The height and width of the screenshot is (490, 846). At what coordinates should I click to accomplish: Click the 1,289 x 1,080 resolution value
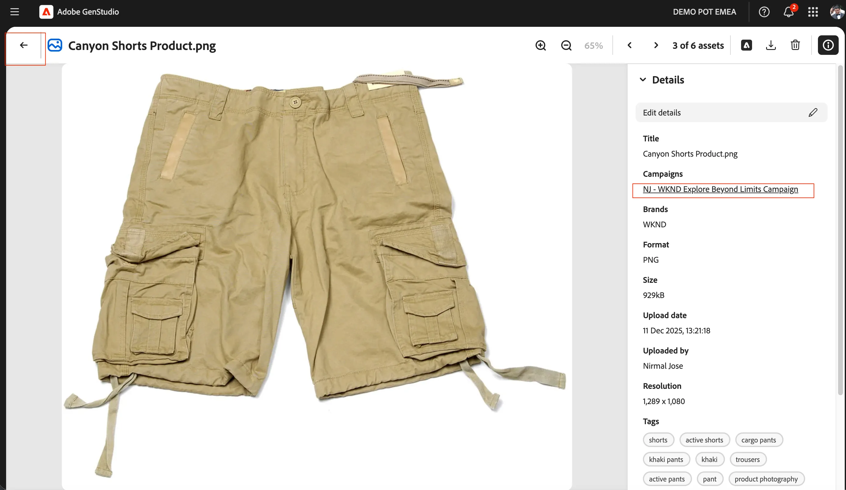point(664,401)
